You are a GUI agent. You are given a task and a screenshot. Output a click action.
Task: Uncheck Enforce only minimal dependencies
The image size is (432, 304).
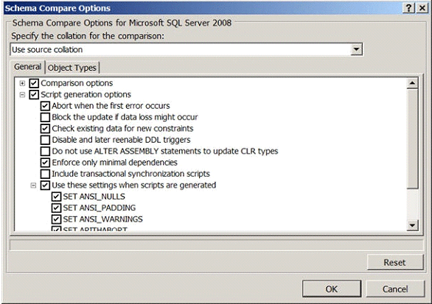pyautogui.click(x=45, y=163)
